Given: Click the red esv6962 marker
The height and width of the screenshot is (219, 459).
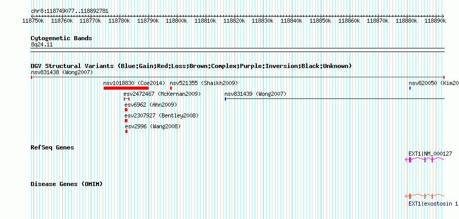Looking at the screenshot, I should (126, 110).
